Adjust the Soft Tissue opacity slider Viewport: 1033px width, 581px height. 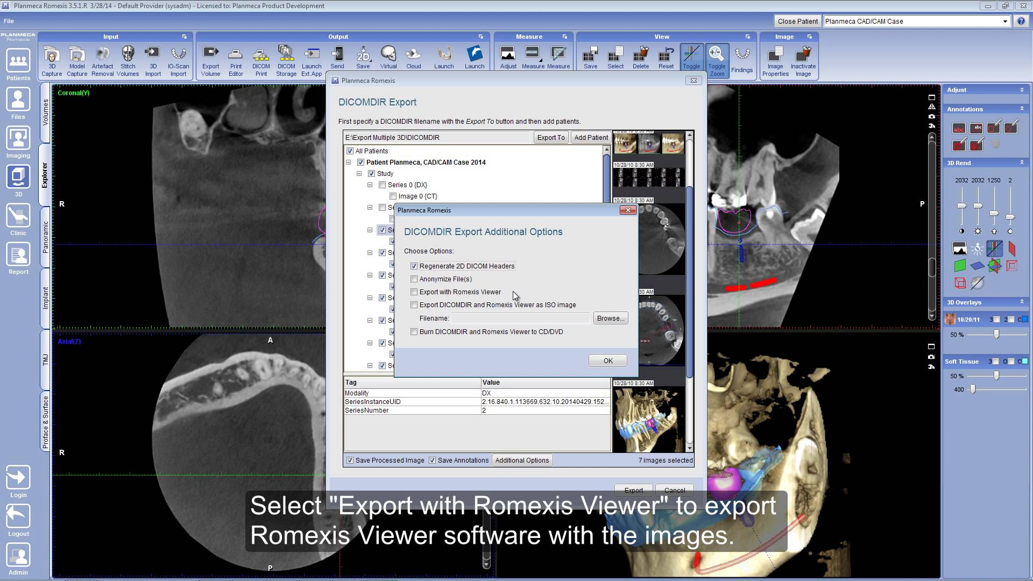click(x=996, y=376)
